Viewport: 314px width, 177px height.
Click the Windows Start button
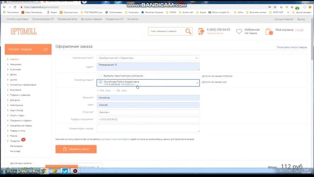[x=3, y=171]
